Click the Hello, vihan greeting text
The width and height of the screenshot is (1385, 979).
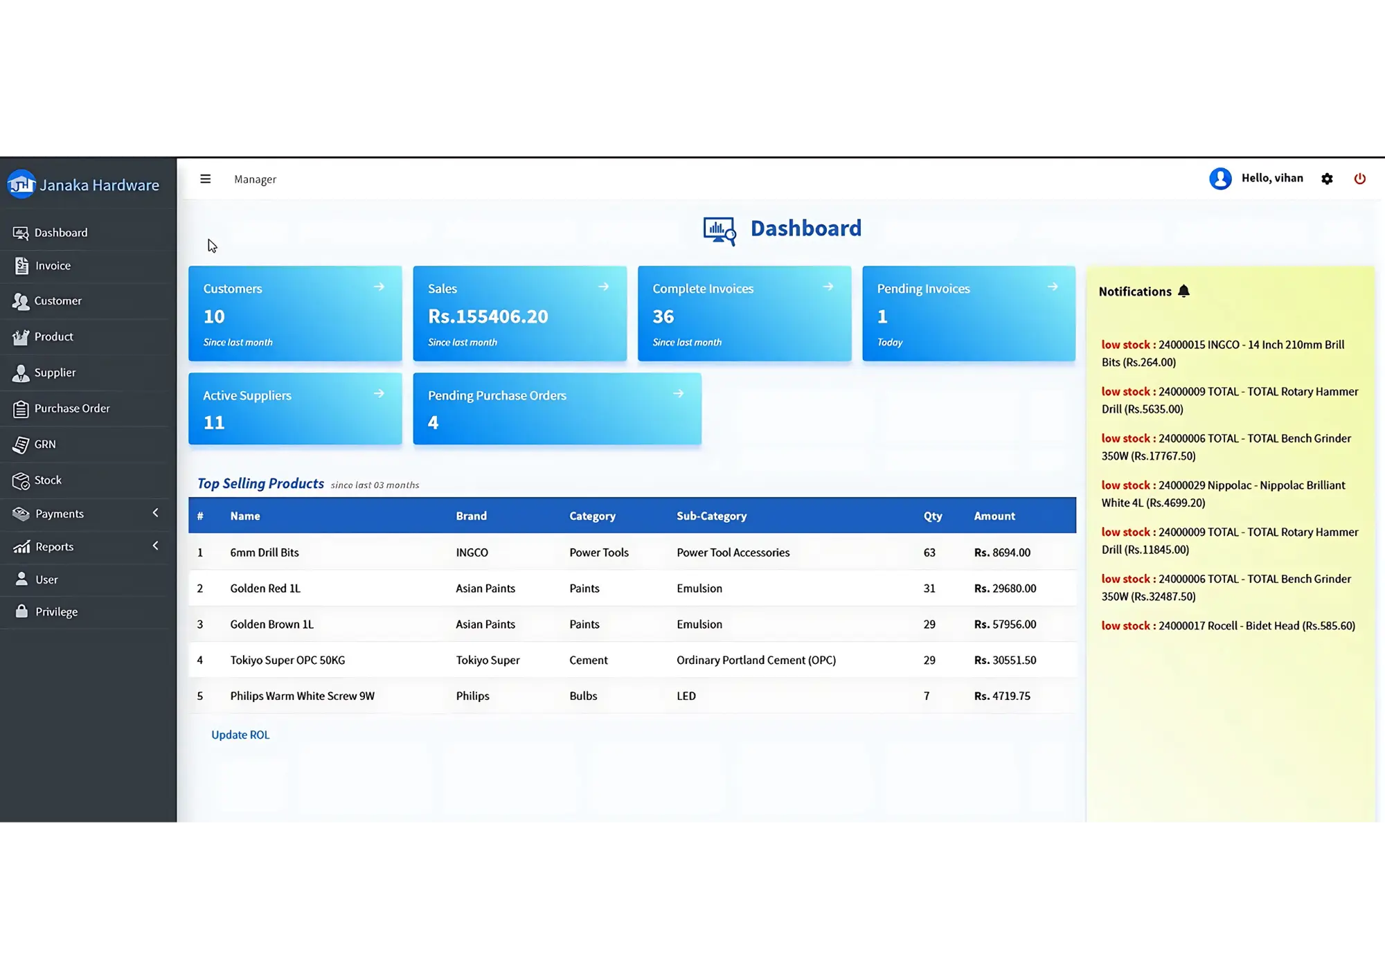coord(1272,178)
